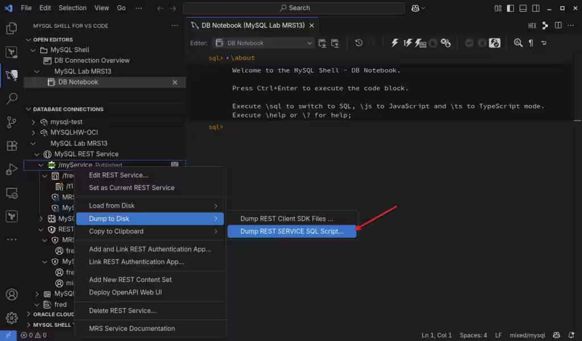Open the File menu
Viewport: 582px width, 341px height.
[26, 8]
